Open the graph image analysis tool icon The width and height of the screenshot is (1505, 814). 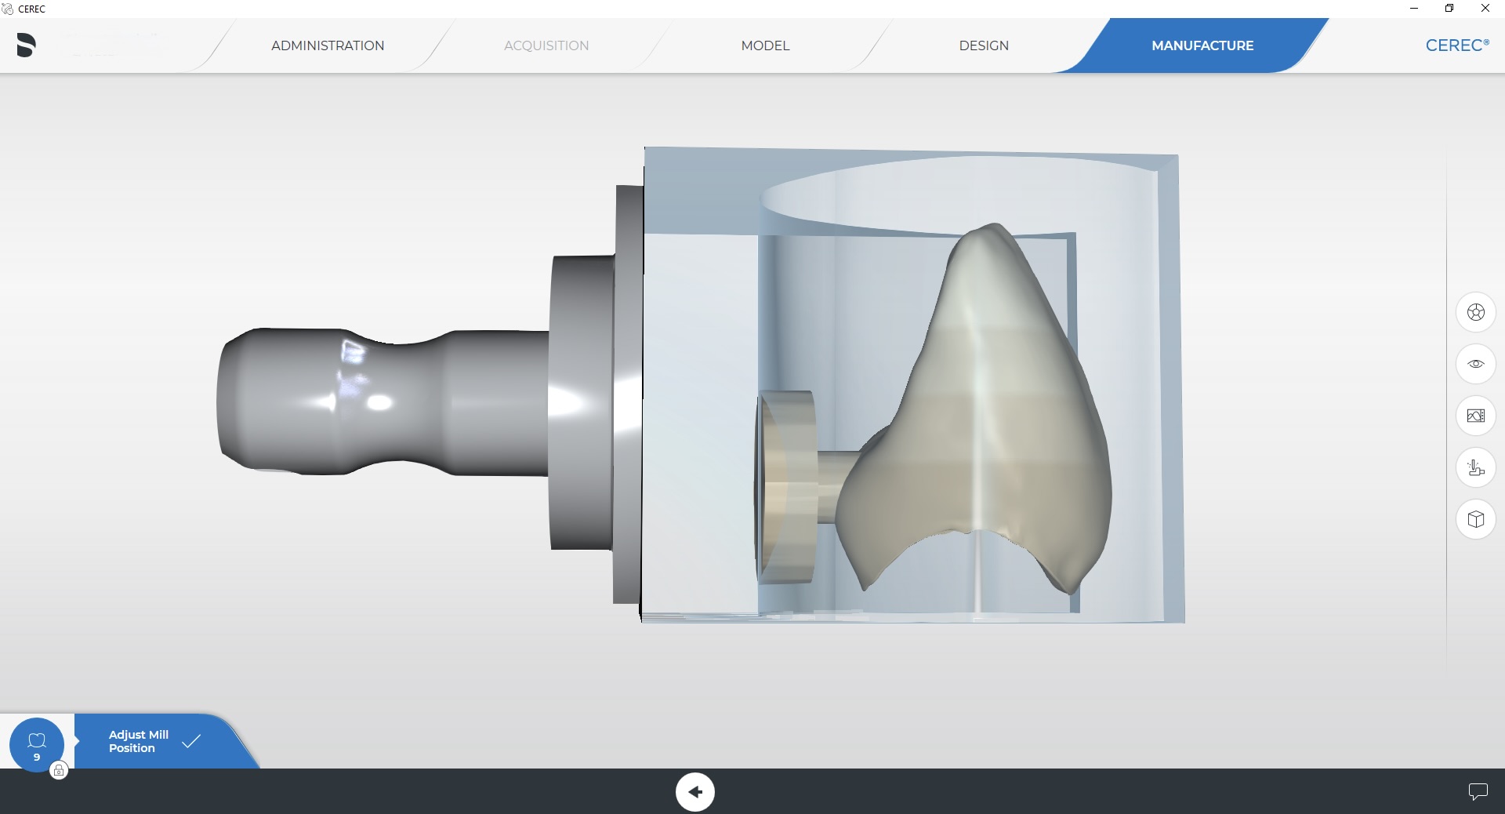[1475, 416]
